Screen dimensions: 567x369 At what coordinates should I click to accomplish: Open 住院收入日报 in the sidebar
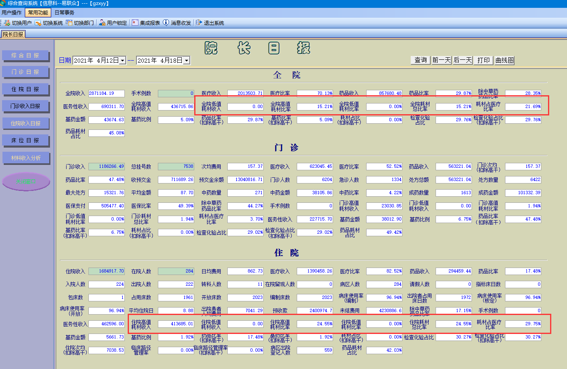pyautogui.click(x=26, y=123)
